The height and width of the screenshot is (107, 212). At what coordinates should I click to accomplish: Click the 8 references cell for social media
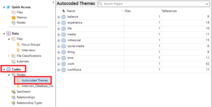click(x=185, y=46)
